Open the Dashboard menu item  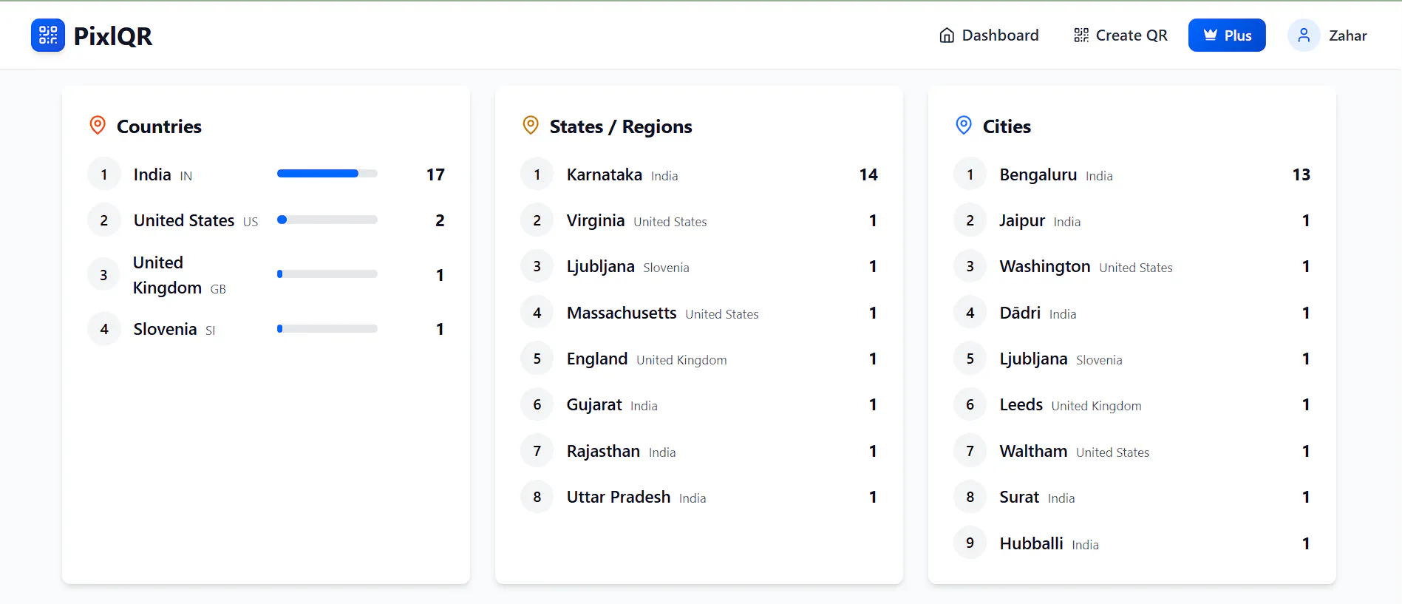(x=989, y=35)
